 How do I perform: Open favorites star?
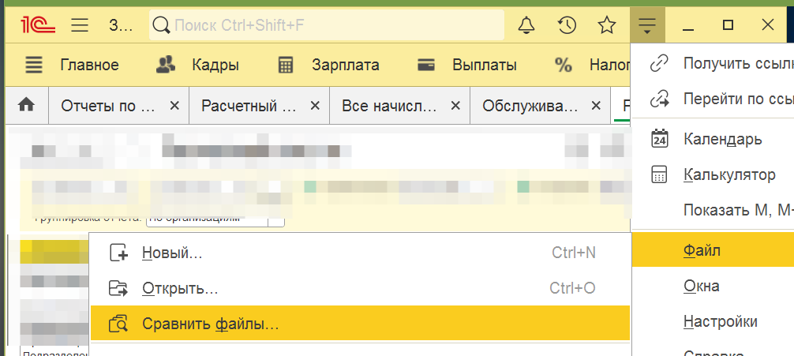point(607,24)
